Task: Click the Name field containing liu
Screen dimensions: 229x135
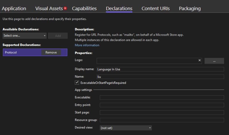Action: pos(160,77)
